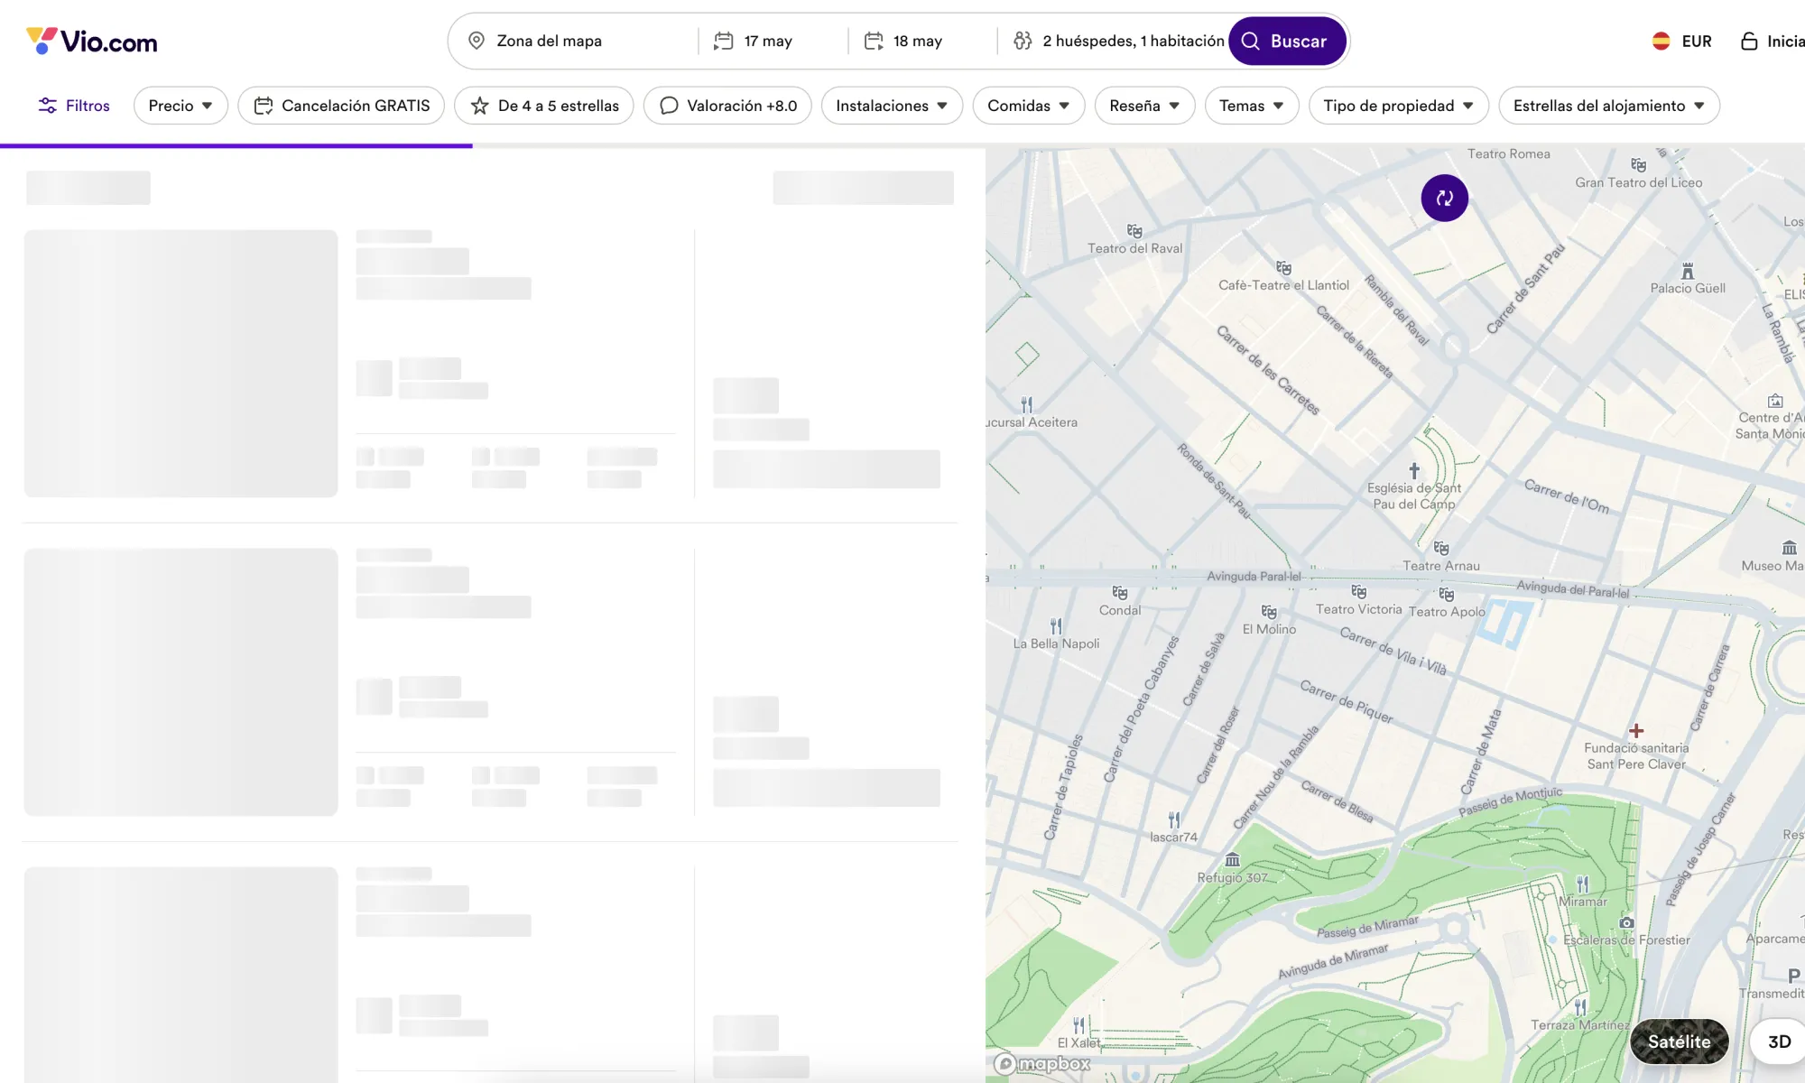
Task: Click La Bella Napoli restaurant icon
Action: [x=1056, y=626]
